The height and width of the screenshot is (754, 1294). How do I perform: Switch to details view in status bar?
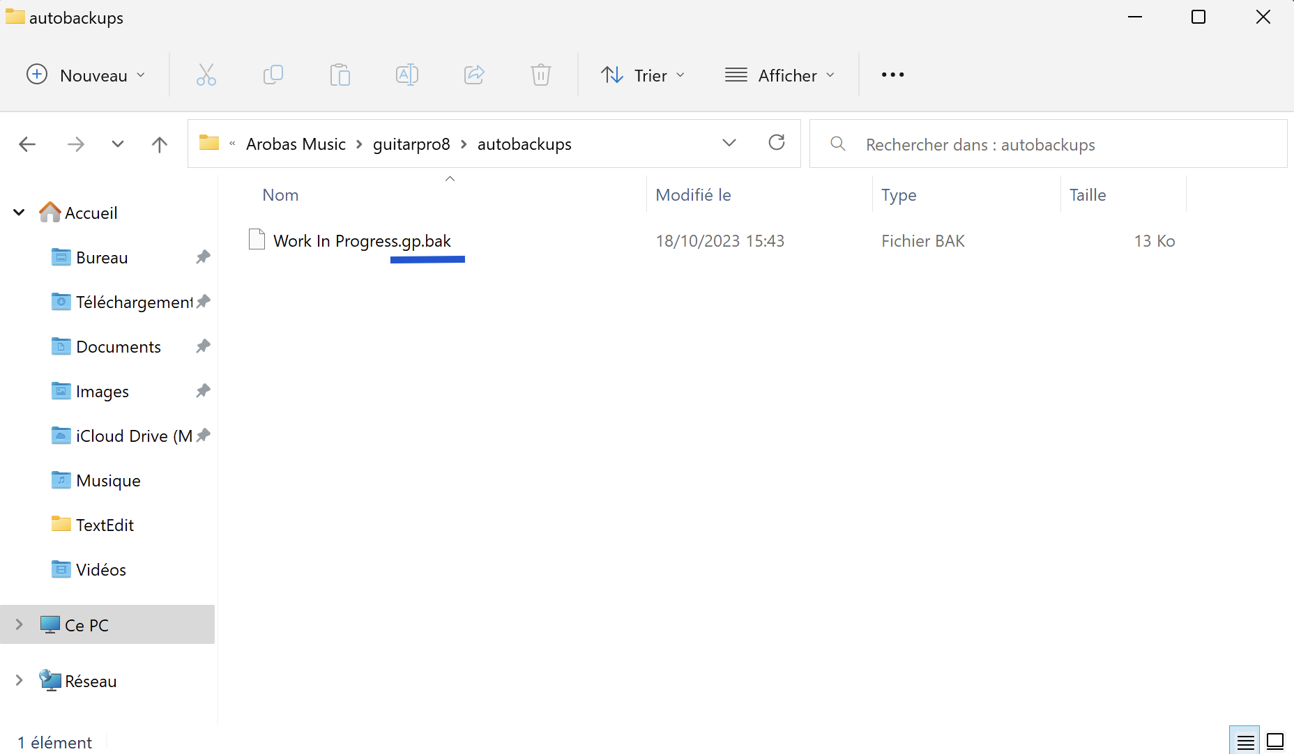(1245, 741)
